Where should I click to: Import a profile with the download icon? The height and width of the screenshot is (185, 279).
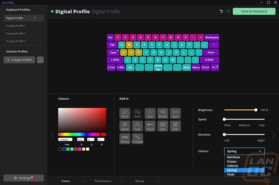[40, 60]
